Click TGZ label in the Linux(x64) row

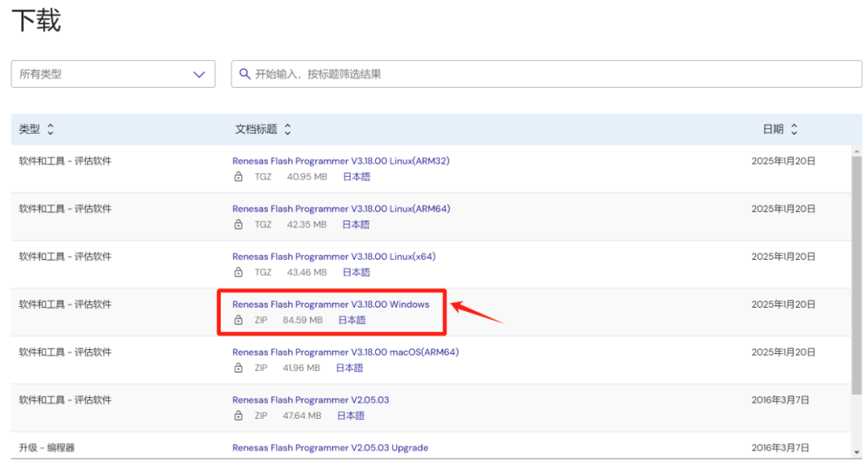263,273
